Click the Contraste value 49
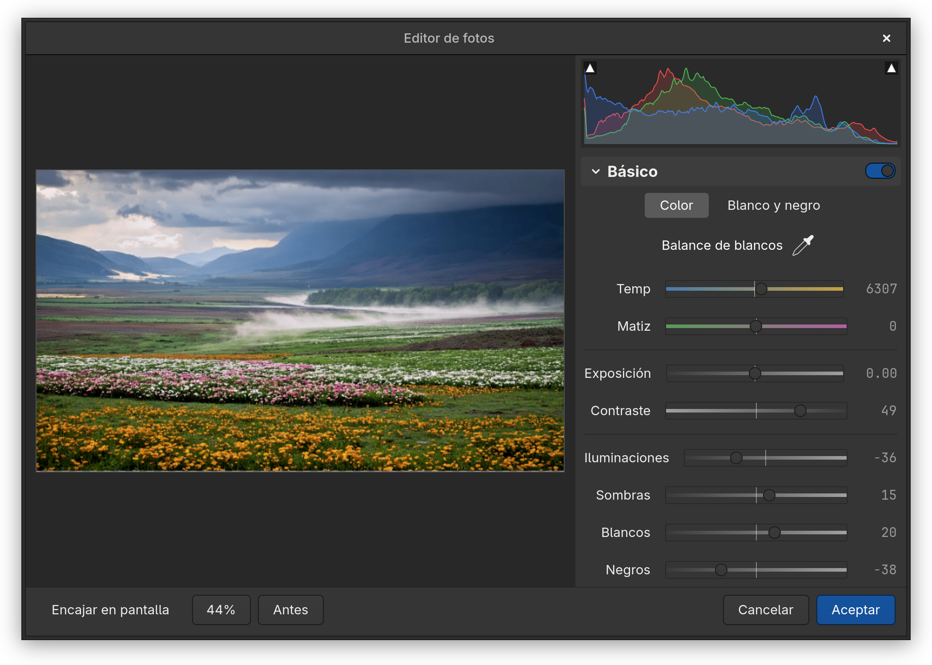 [889, 411]
